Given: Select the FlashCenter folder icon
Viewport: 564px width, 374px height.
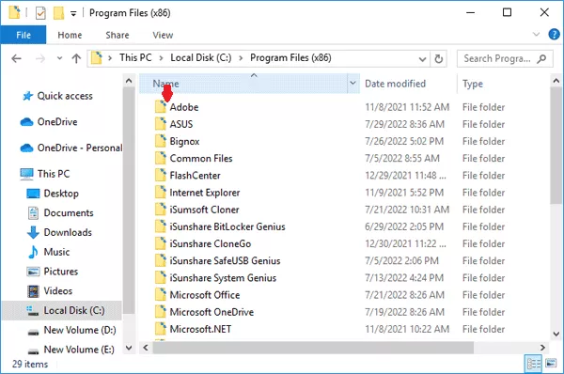Looking at the screenshot, I should [x=161, y=175].
